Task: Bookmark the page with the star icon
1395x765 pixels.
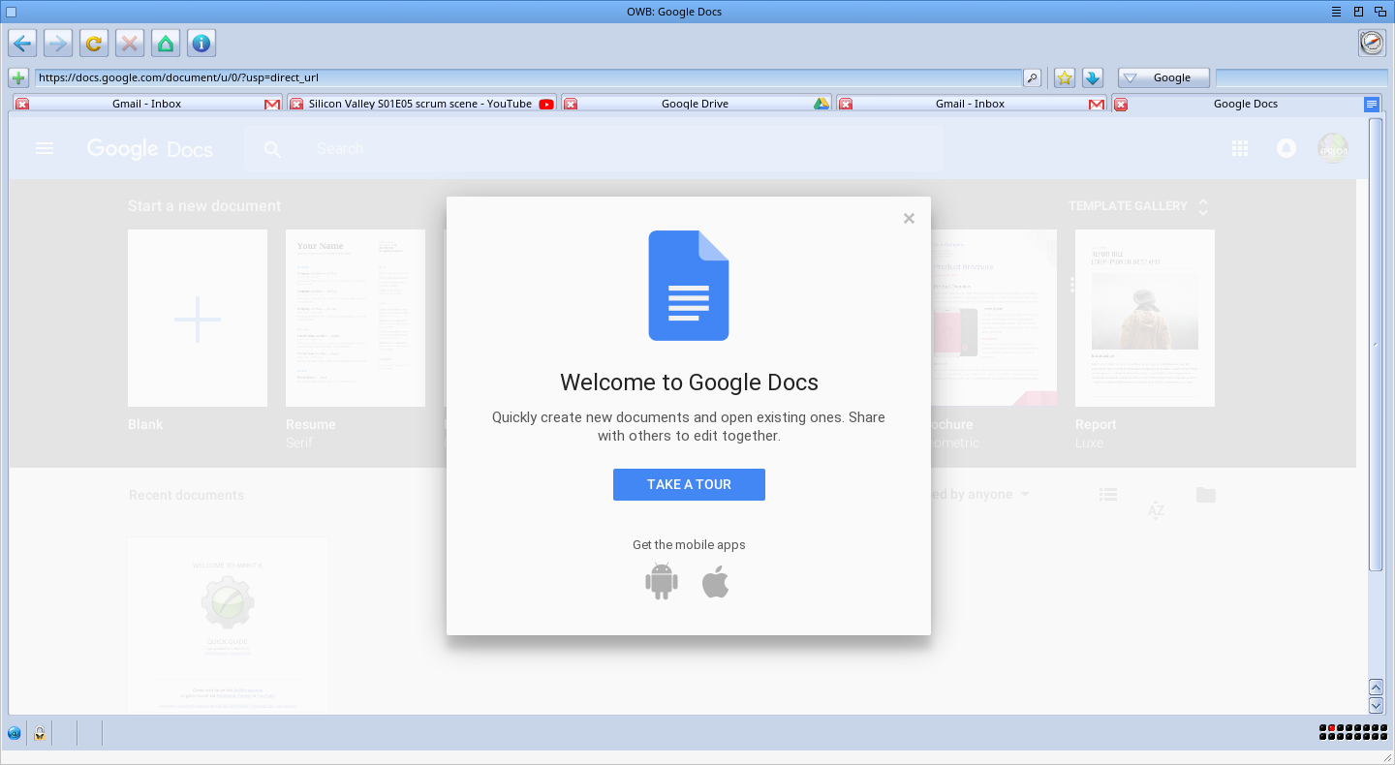Action: click(1065, 77)
